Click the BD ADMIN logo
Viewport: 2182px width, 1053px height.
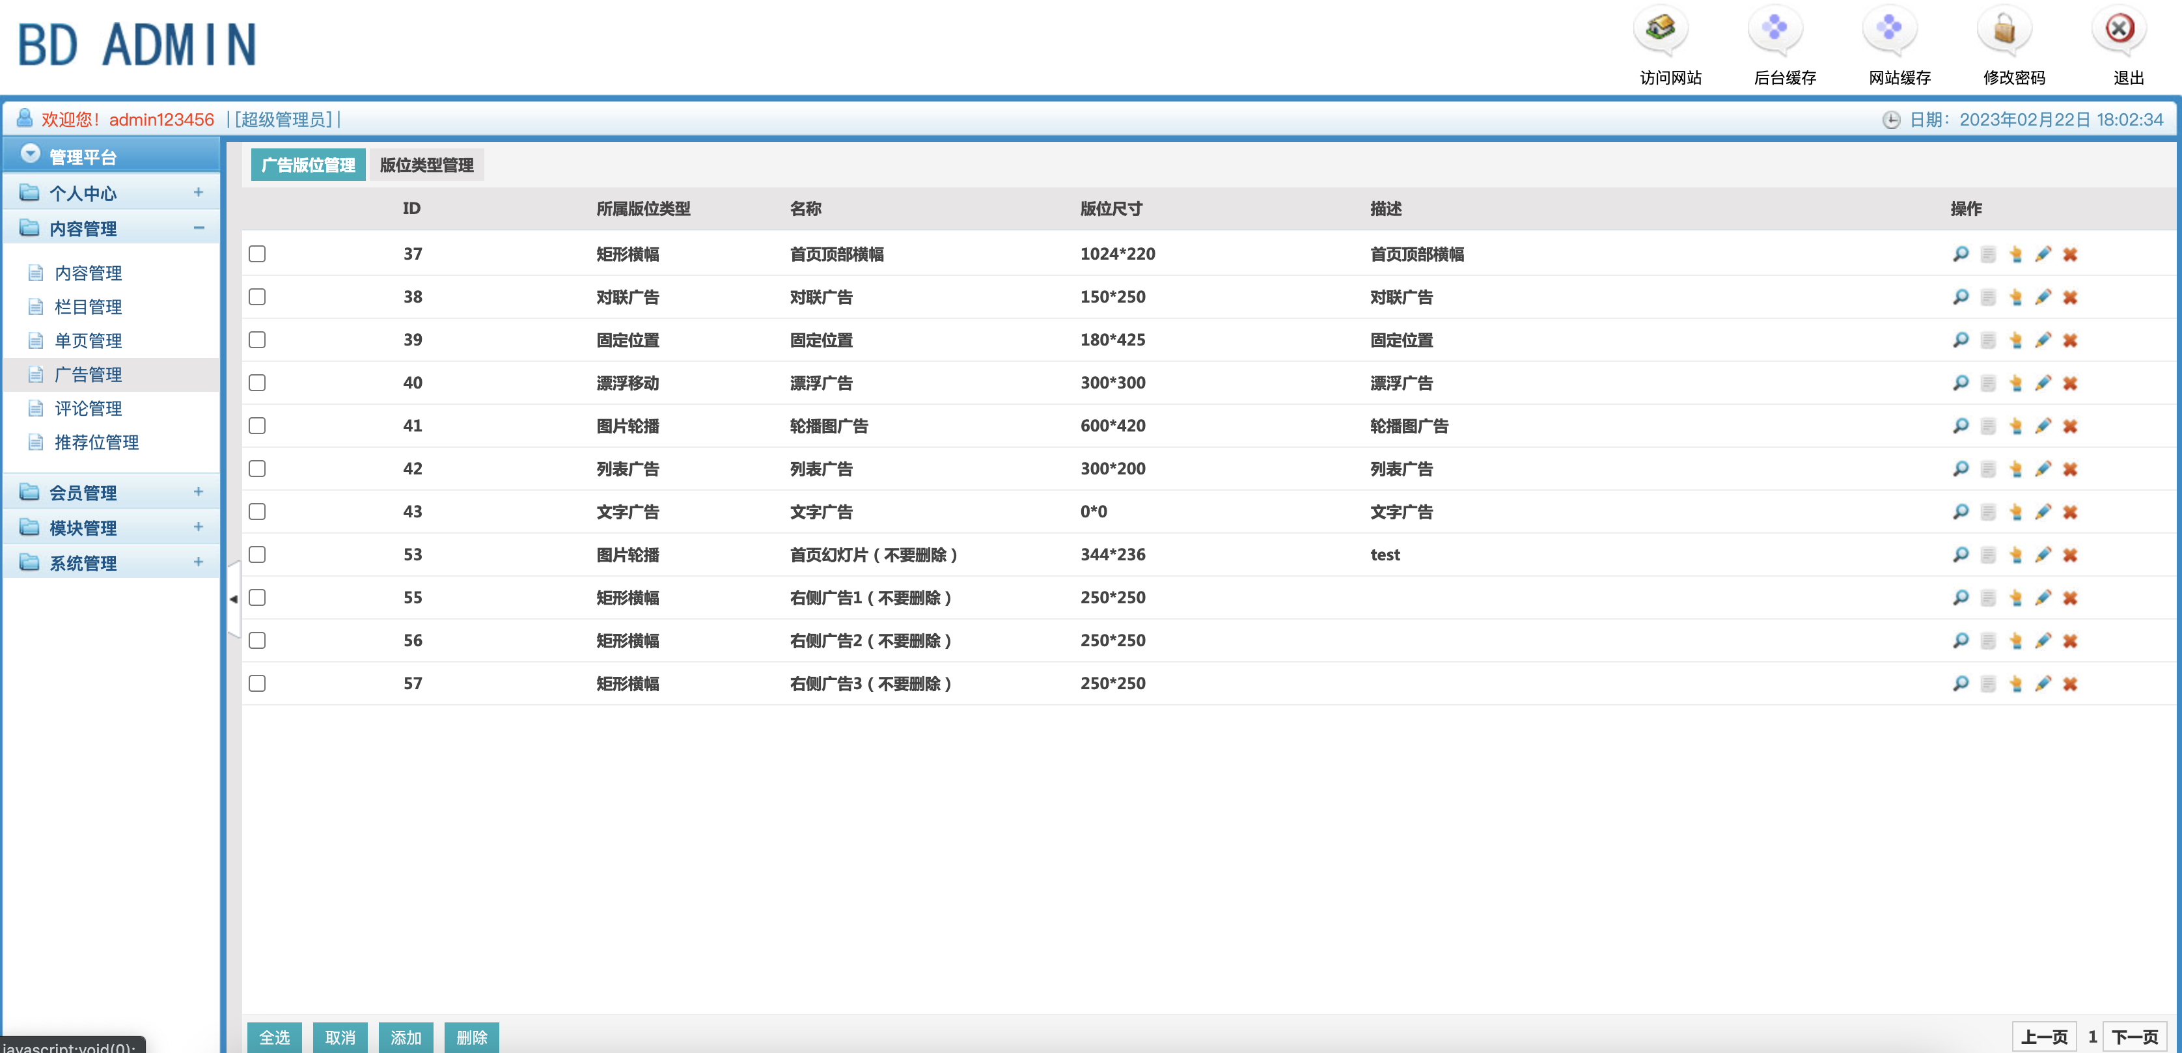137,44
